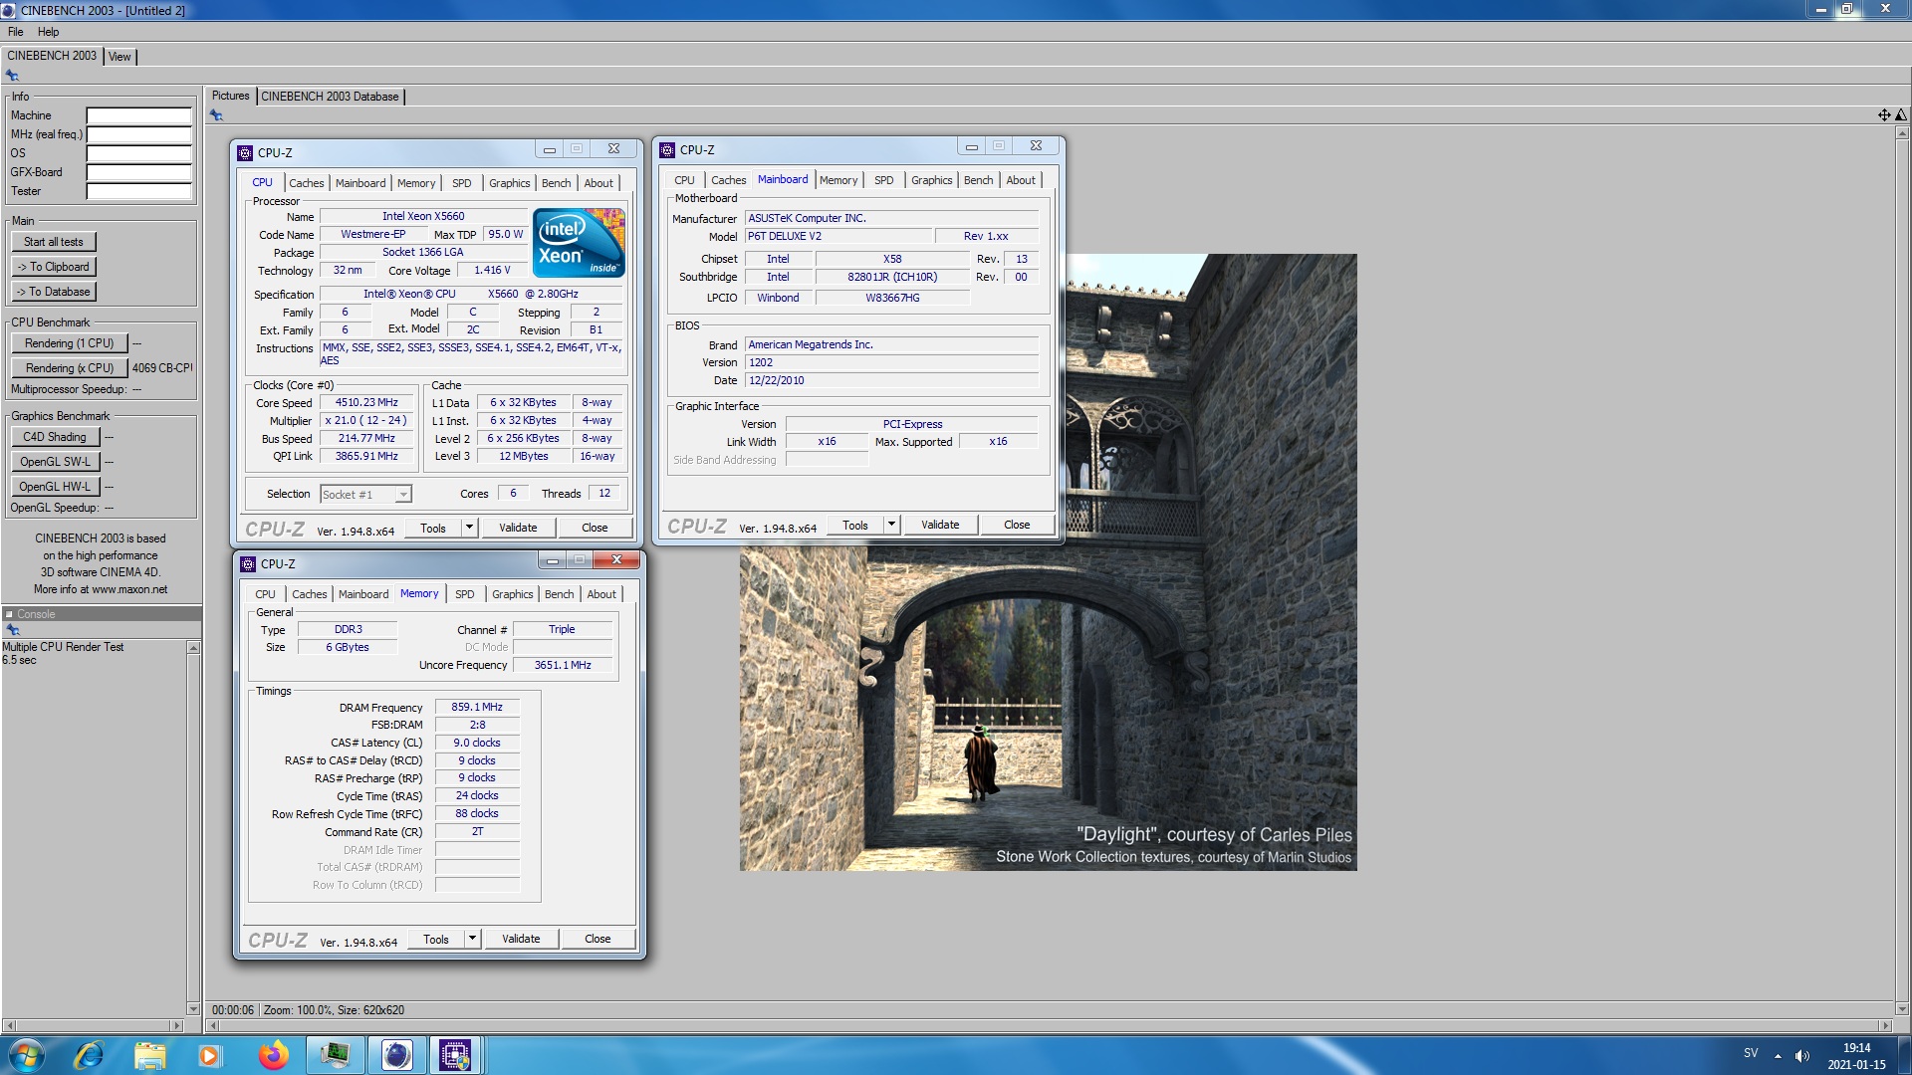
Task: Open Tools dropdown arrow in CPU tab window
Action: (469, 528)
